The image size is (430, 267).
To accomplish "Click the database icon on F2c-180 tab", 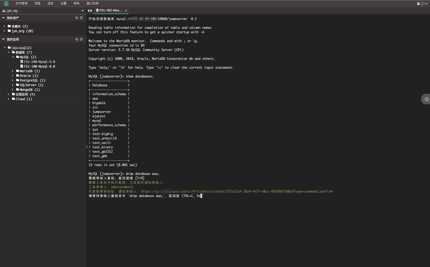I will pos(97,10).
